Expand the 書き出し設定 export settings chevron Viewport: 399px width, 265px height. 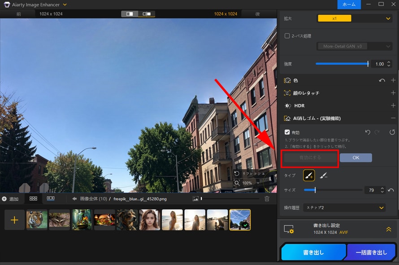388,229
